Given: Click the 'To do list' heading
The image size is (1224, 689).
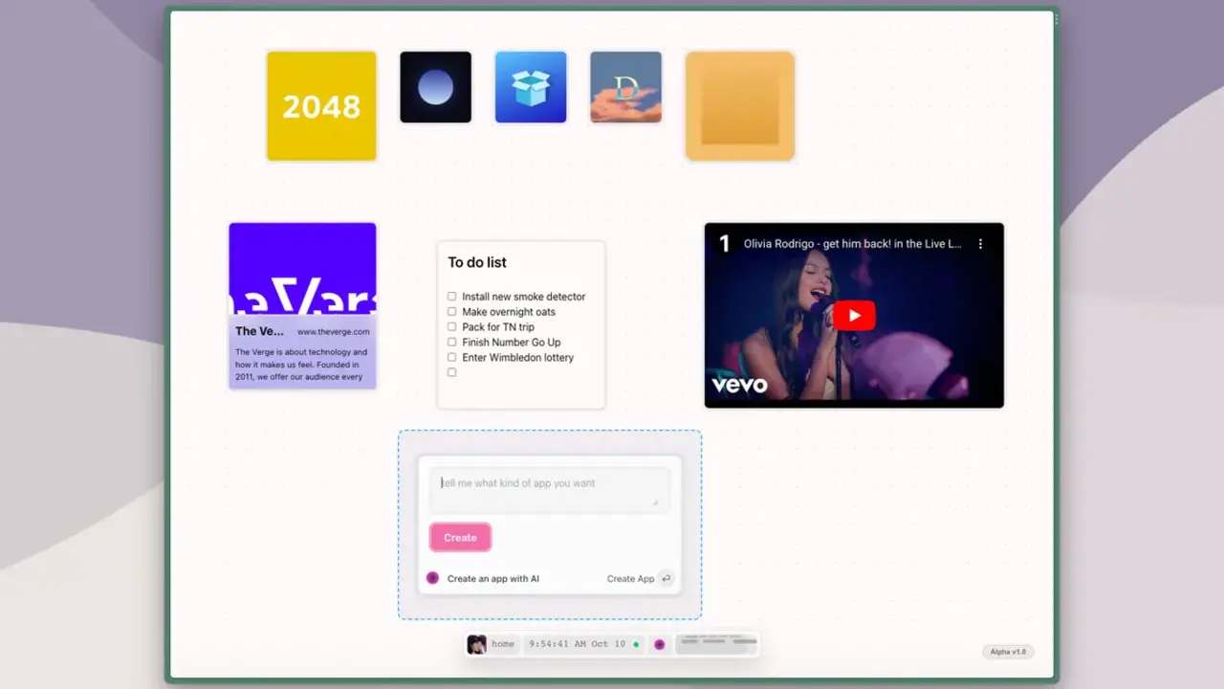Looking at the screenshot, I should (477, 262).
